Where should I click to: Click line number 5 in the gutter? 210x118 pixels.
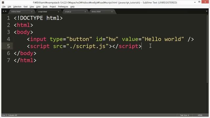pos(9,46)
